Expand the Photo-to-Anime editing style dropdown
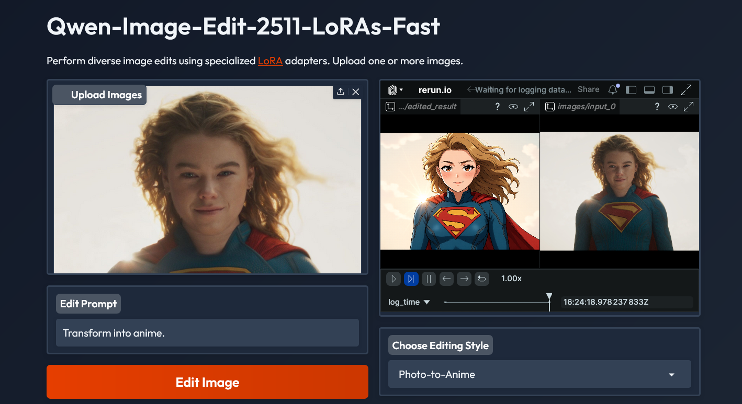The image size is (742, 404). coord(539,374)
